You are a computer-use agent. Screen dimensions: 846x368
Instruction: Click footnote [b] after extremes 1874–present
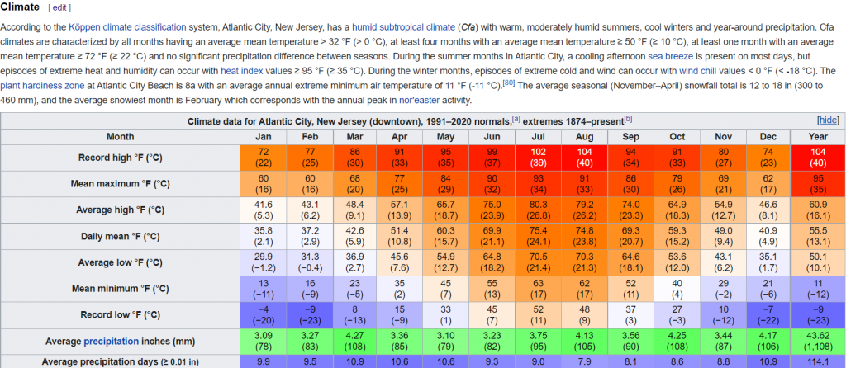(x=629, y=119)
